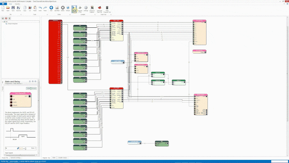Click the diagram vertical scrollbar
Viewport: 289px width, 163px height.
pyautogui.click(x=288, y=74)
